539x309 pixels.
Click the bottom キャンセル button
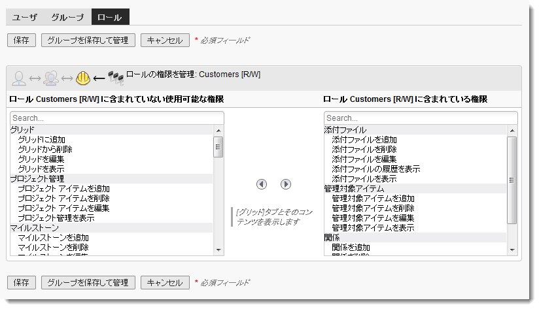pyautogui.click(x=165, y=283)
